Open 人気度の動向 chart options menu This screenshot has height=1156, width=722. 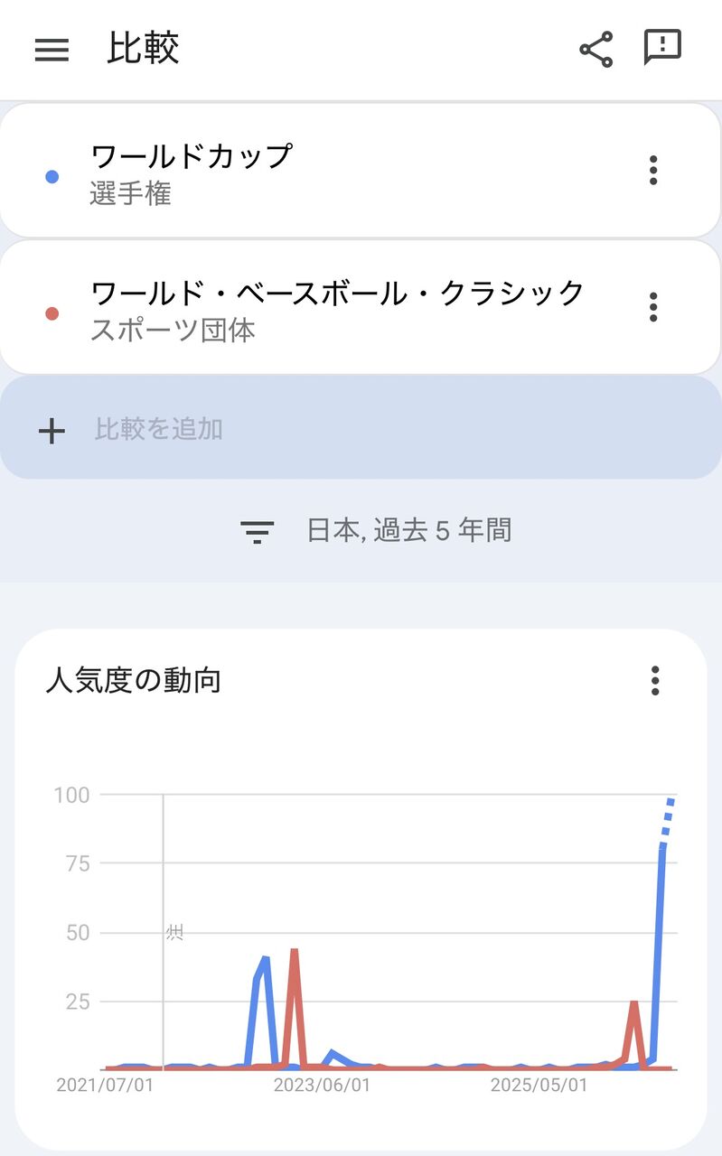coord(655,680)
